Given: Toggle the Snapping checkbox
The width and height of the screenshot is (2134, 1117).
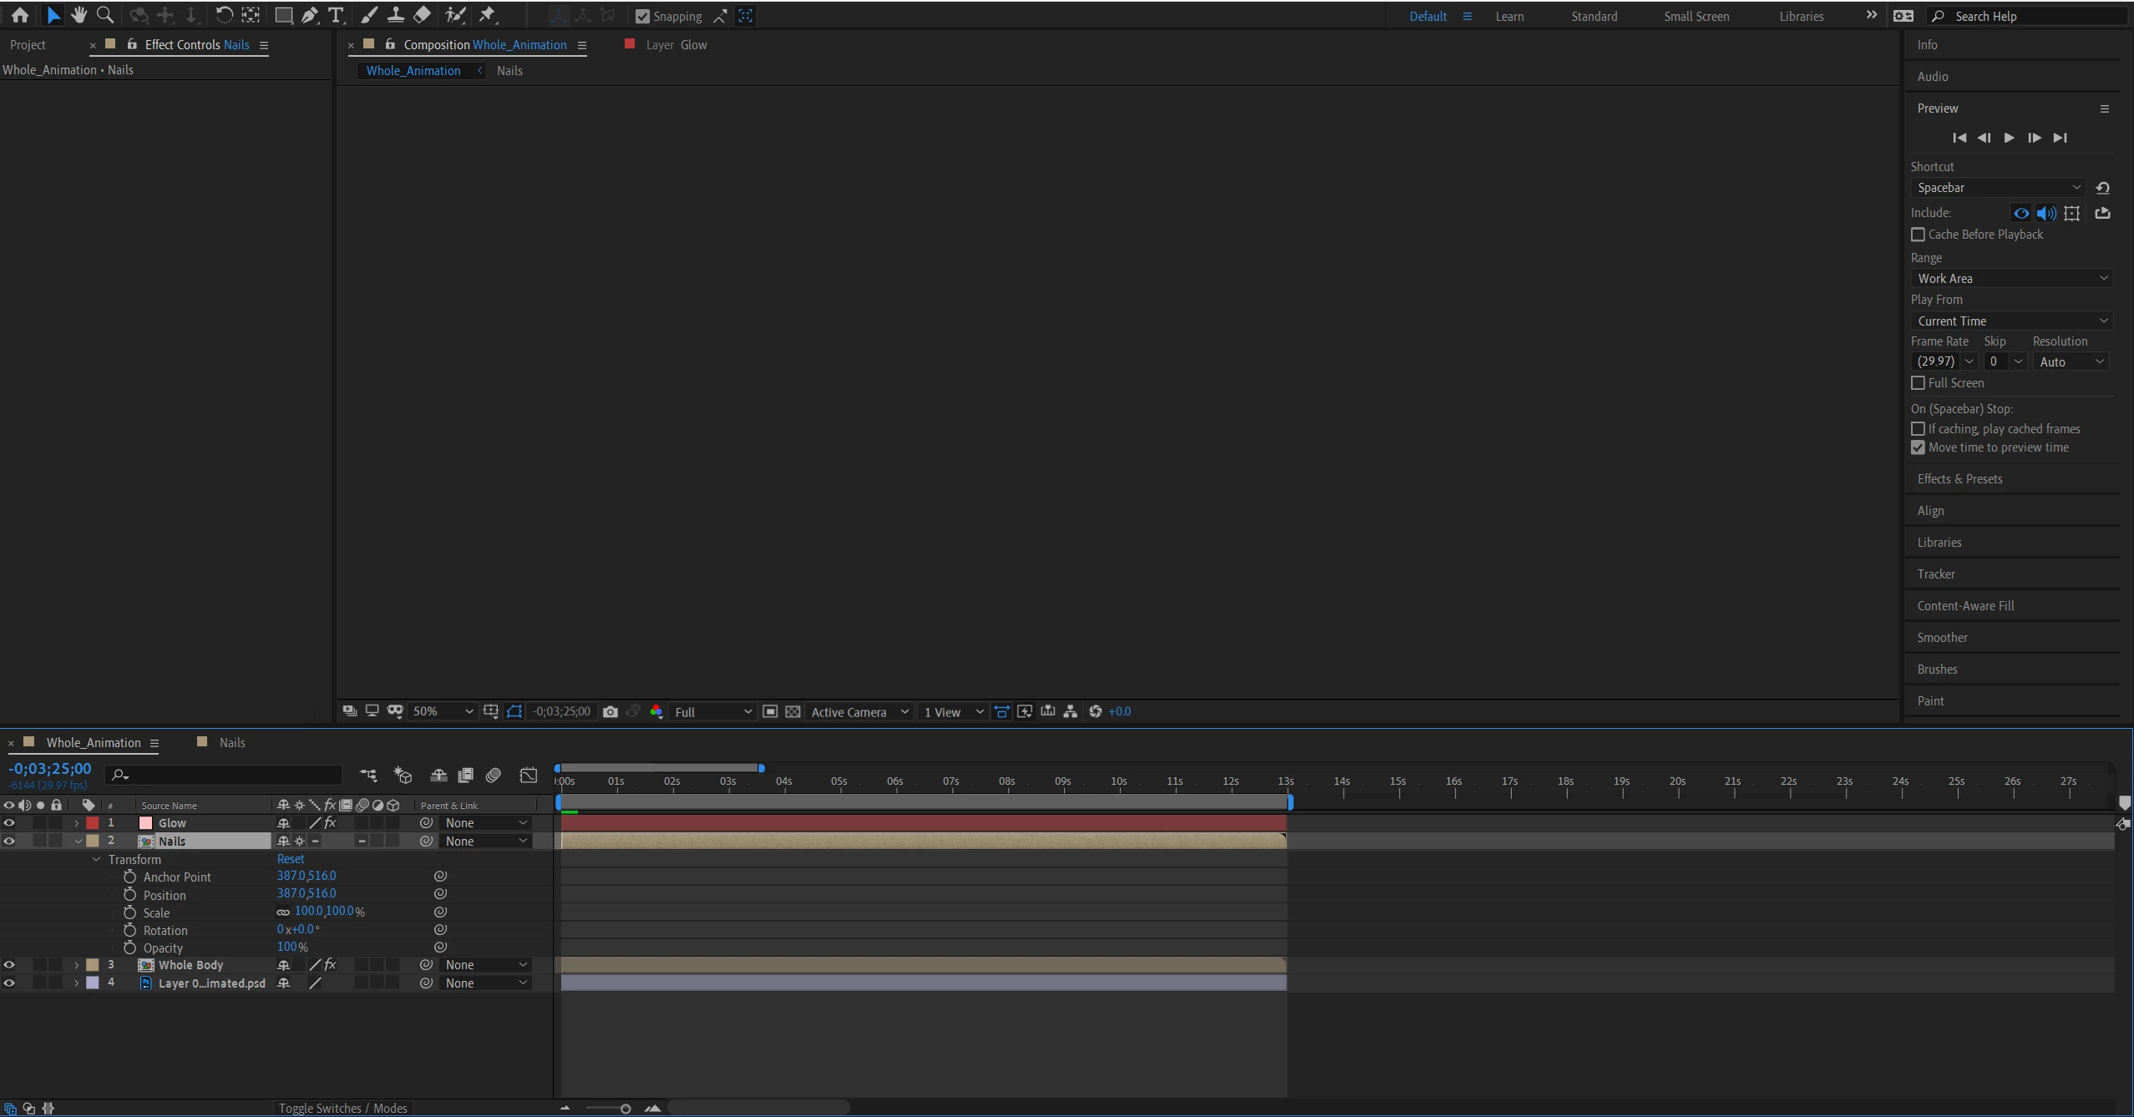Looking at the screenshot, I should 642,16.
